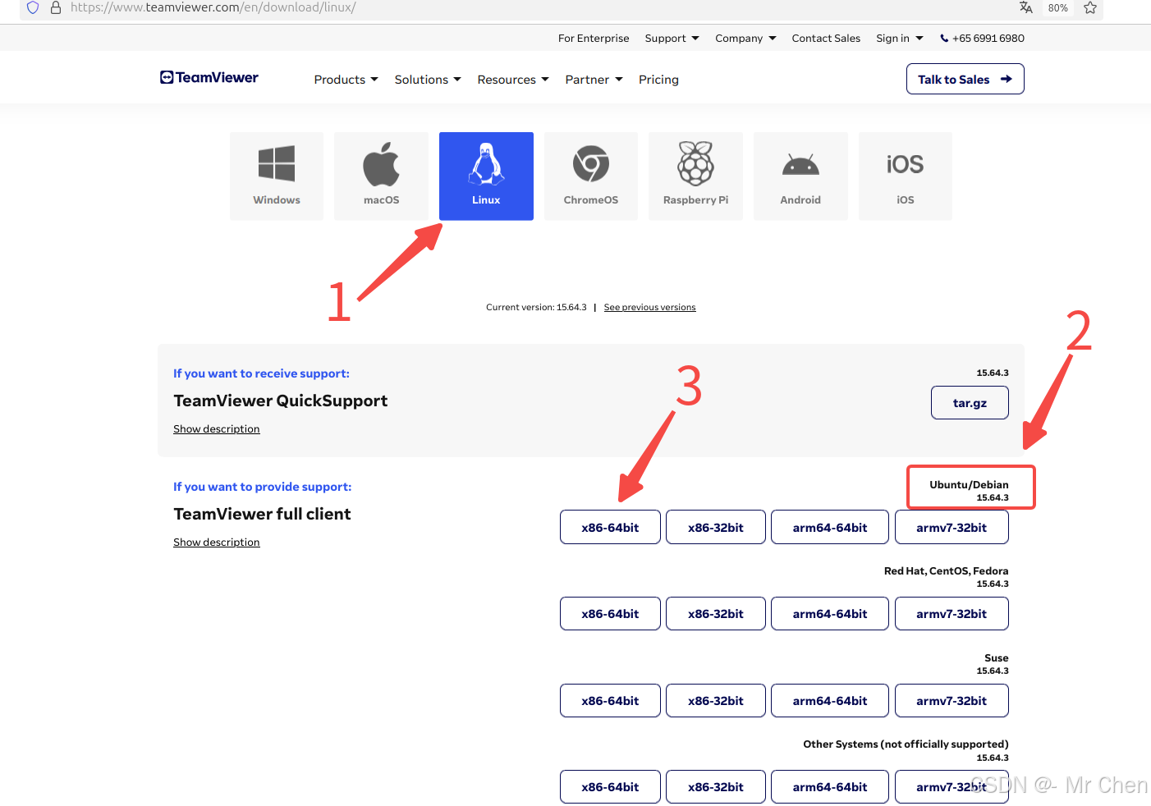Expand the Solutions dropdown

427,79
